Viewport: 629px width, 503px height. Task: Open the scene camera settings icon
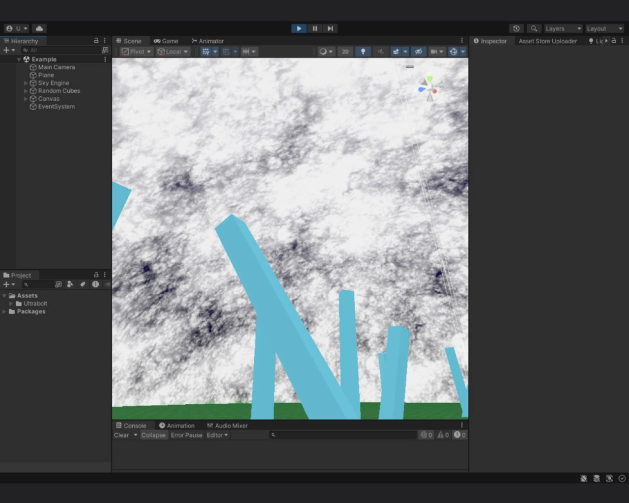[434, 52]
